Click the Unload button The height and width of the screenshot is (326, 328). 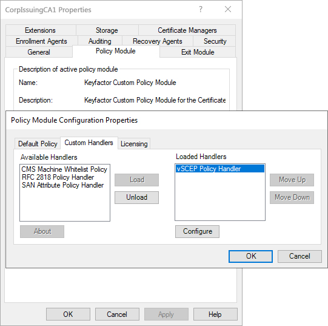tap(136, 197)
